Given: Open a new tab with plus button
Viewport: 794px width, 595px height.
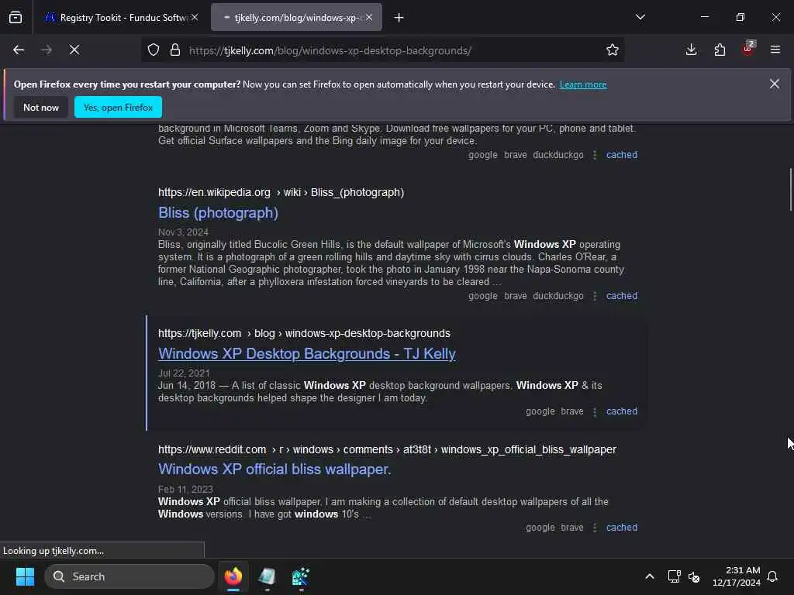Looking at the screenshot, I should tap(399, 18).
